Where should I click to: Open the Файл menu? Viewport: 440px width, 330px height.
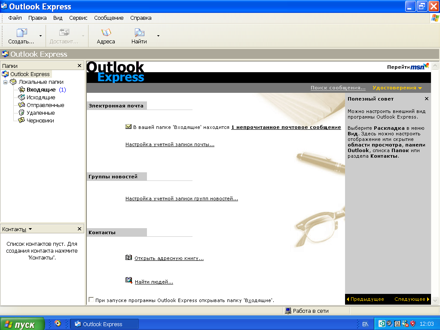pos(15,18)
